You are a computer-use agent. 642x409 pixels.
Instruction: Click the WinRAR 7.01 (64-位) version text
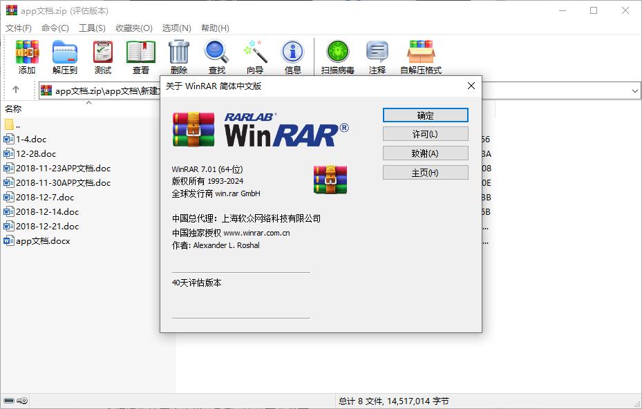(x=207, y=169)
